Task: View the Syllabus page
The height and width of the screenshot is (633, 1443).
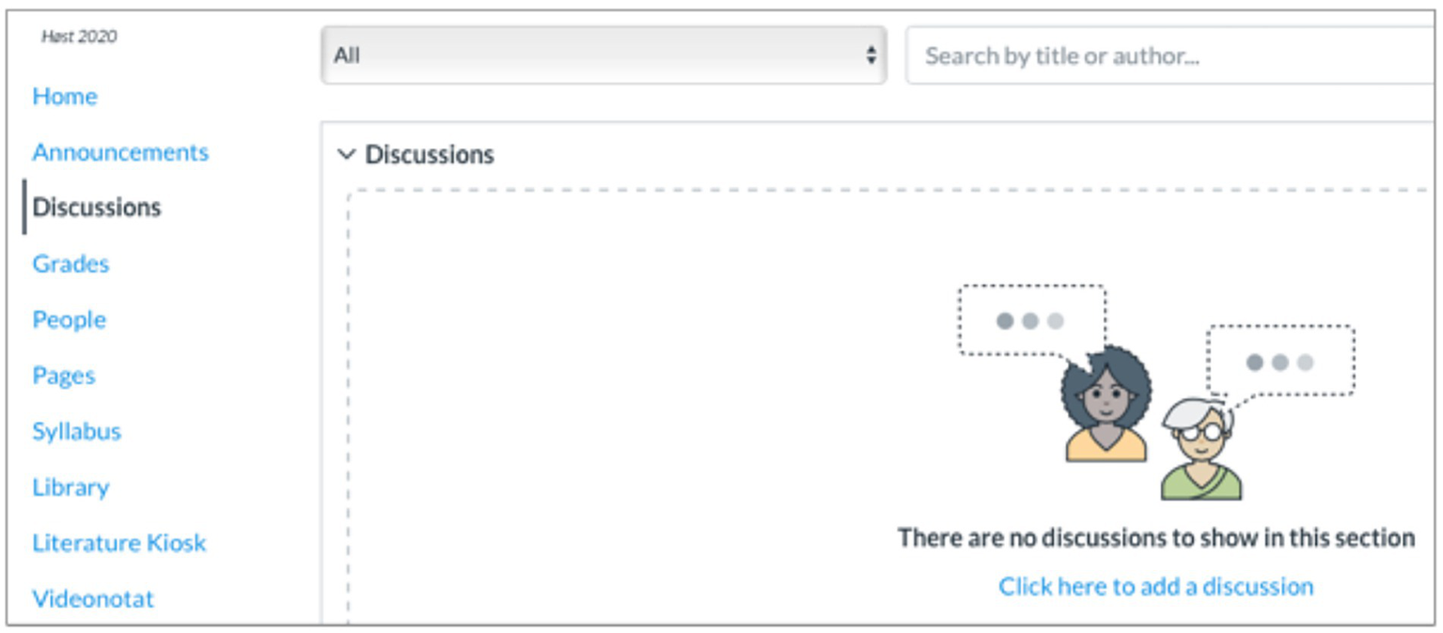Action: pyautogui.click(x=76, y=431)
